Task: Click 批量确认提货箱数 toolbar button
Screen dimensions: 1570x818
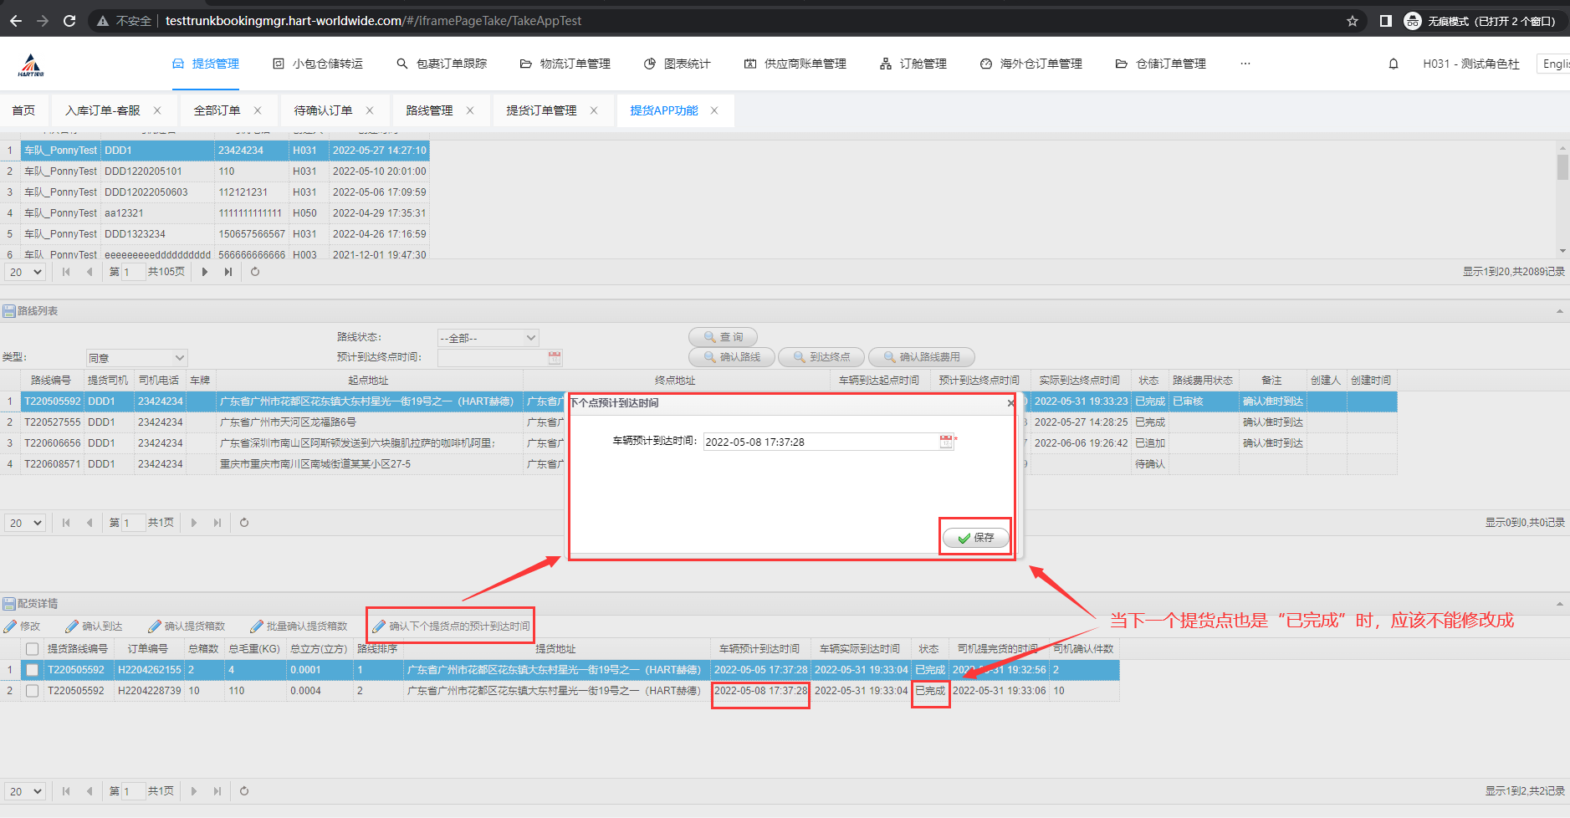Action: coord(299,626)
